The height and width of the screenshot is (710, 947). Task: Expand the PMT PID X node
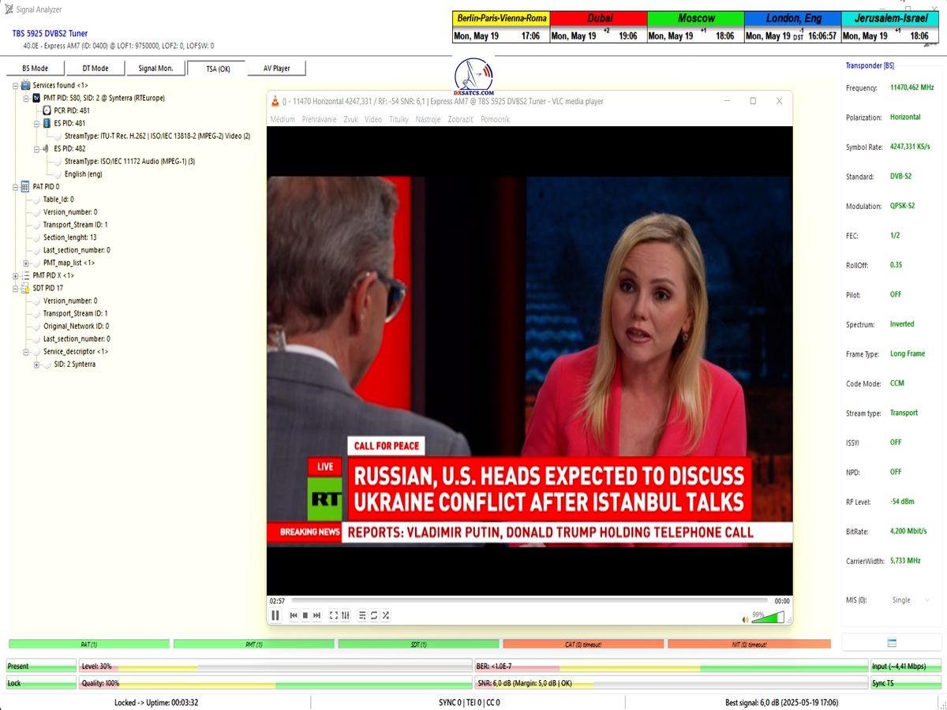pos(16,275)
